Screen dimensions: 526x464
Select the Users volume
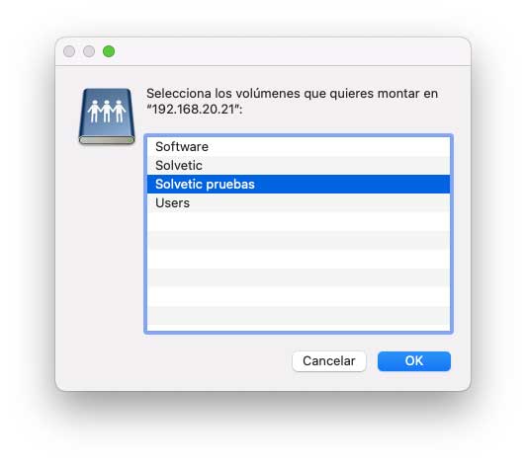point(299,203)
